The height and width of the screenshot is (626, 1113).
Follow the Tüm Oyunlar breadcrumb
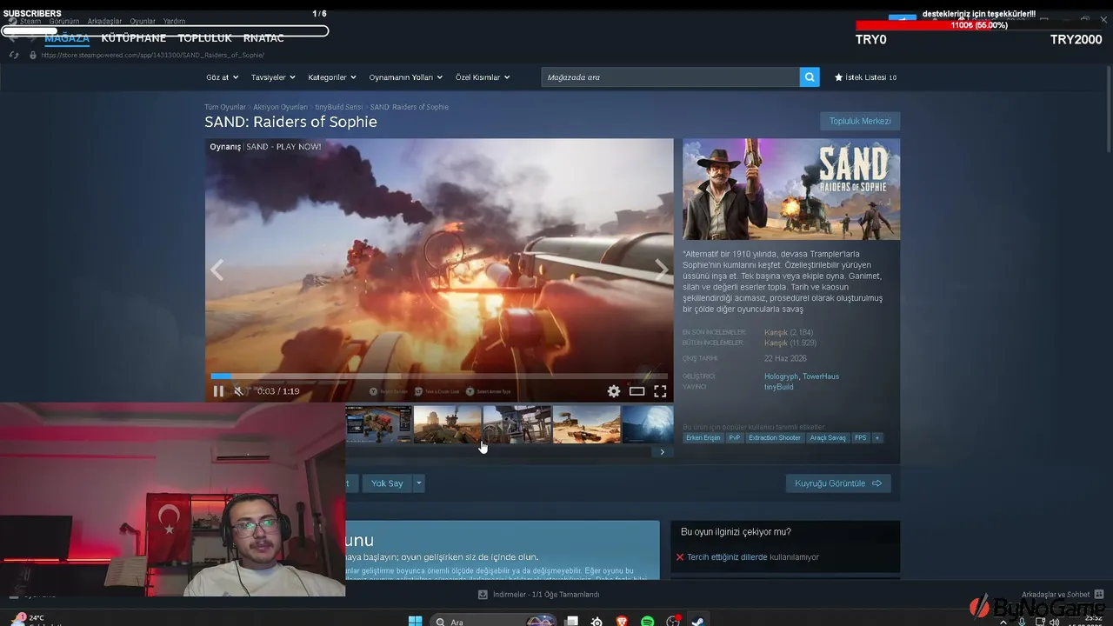click(x=225, y=107)
